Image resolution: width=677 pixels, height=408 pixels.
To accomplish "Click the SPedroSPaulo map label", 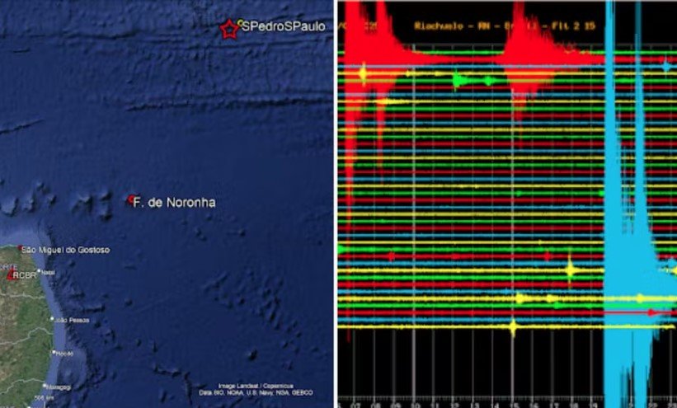I will [x=283, y=26].
